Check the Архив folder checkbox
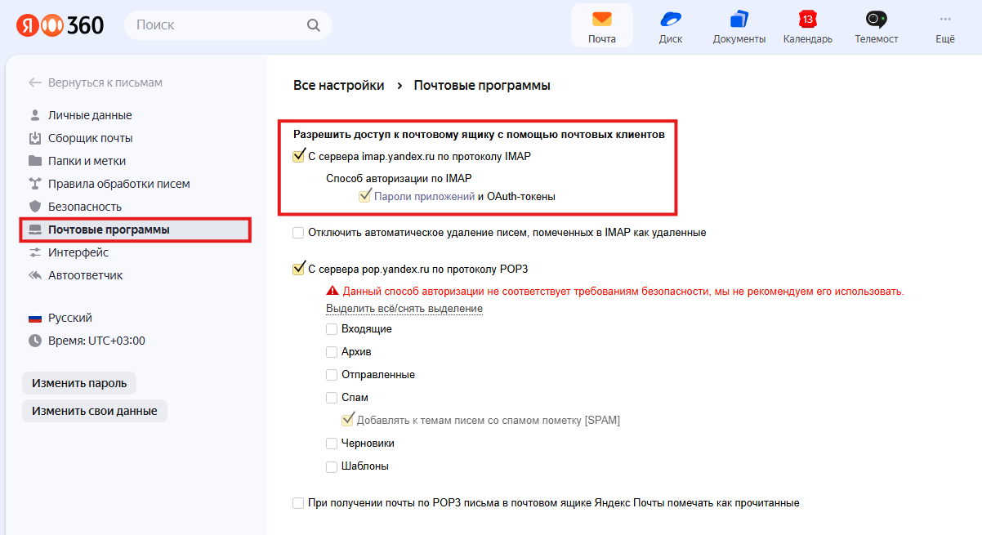 (332, 352)
